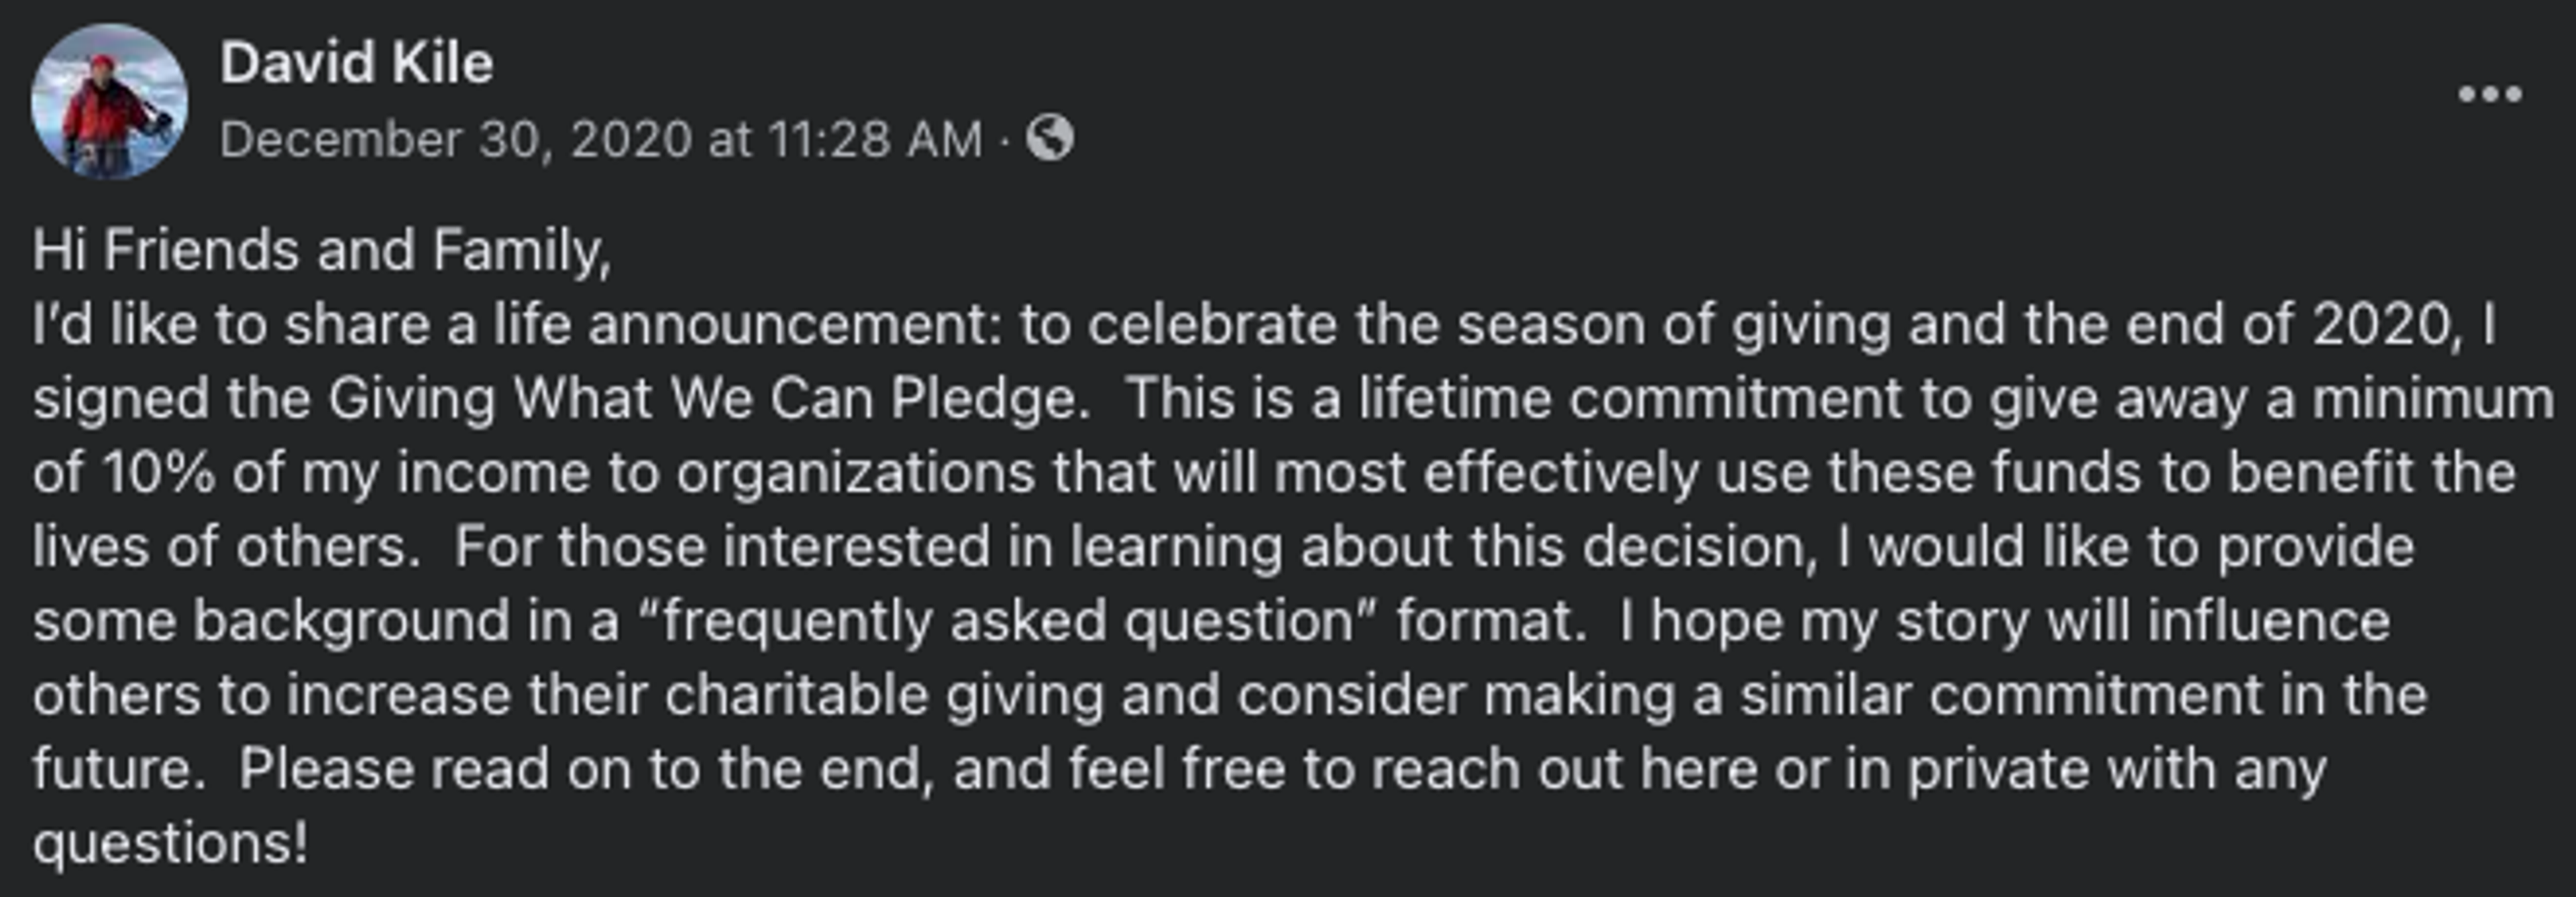
Task: Open the three-dot post options menu
Action: point(2490,95)
